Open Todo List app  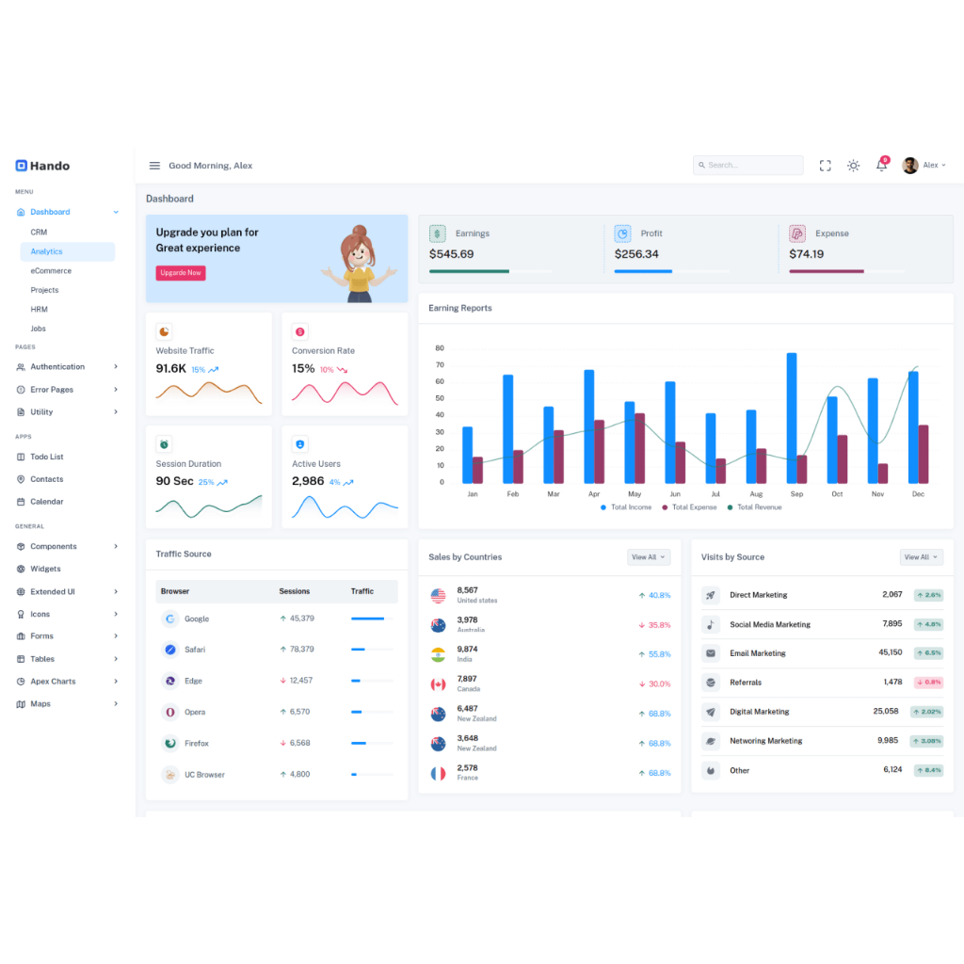pos(40,457)
